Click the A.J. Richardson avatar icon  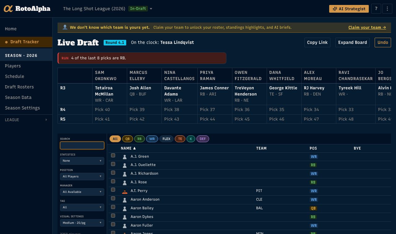(125, 174)
